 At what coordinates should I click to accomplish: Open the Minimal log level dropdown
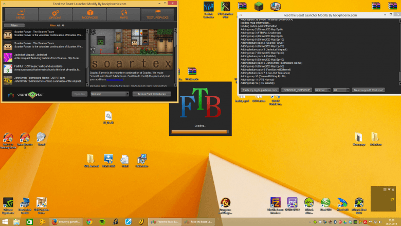(322, 90)
